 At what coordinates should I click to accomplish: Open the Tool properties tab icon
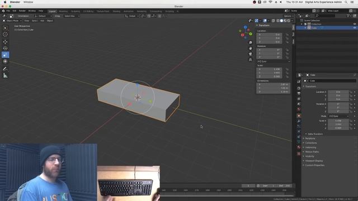299,82
